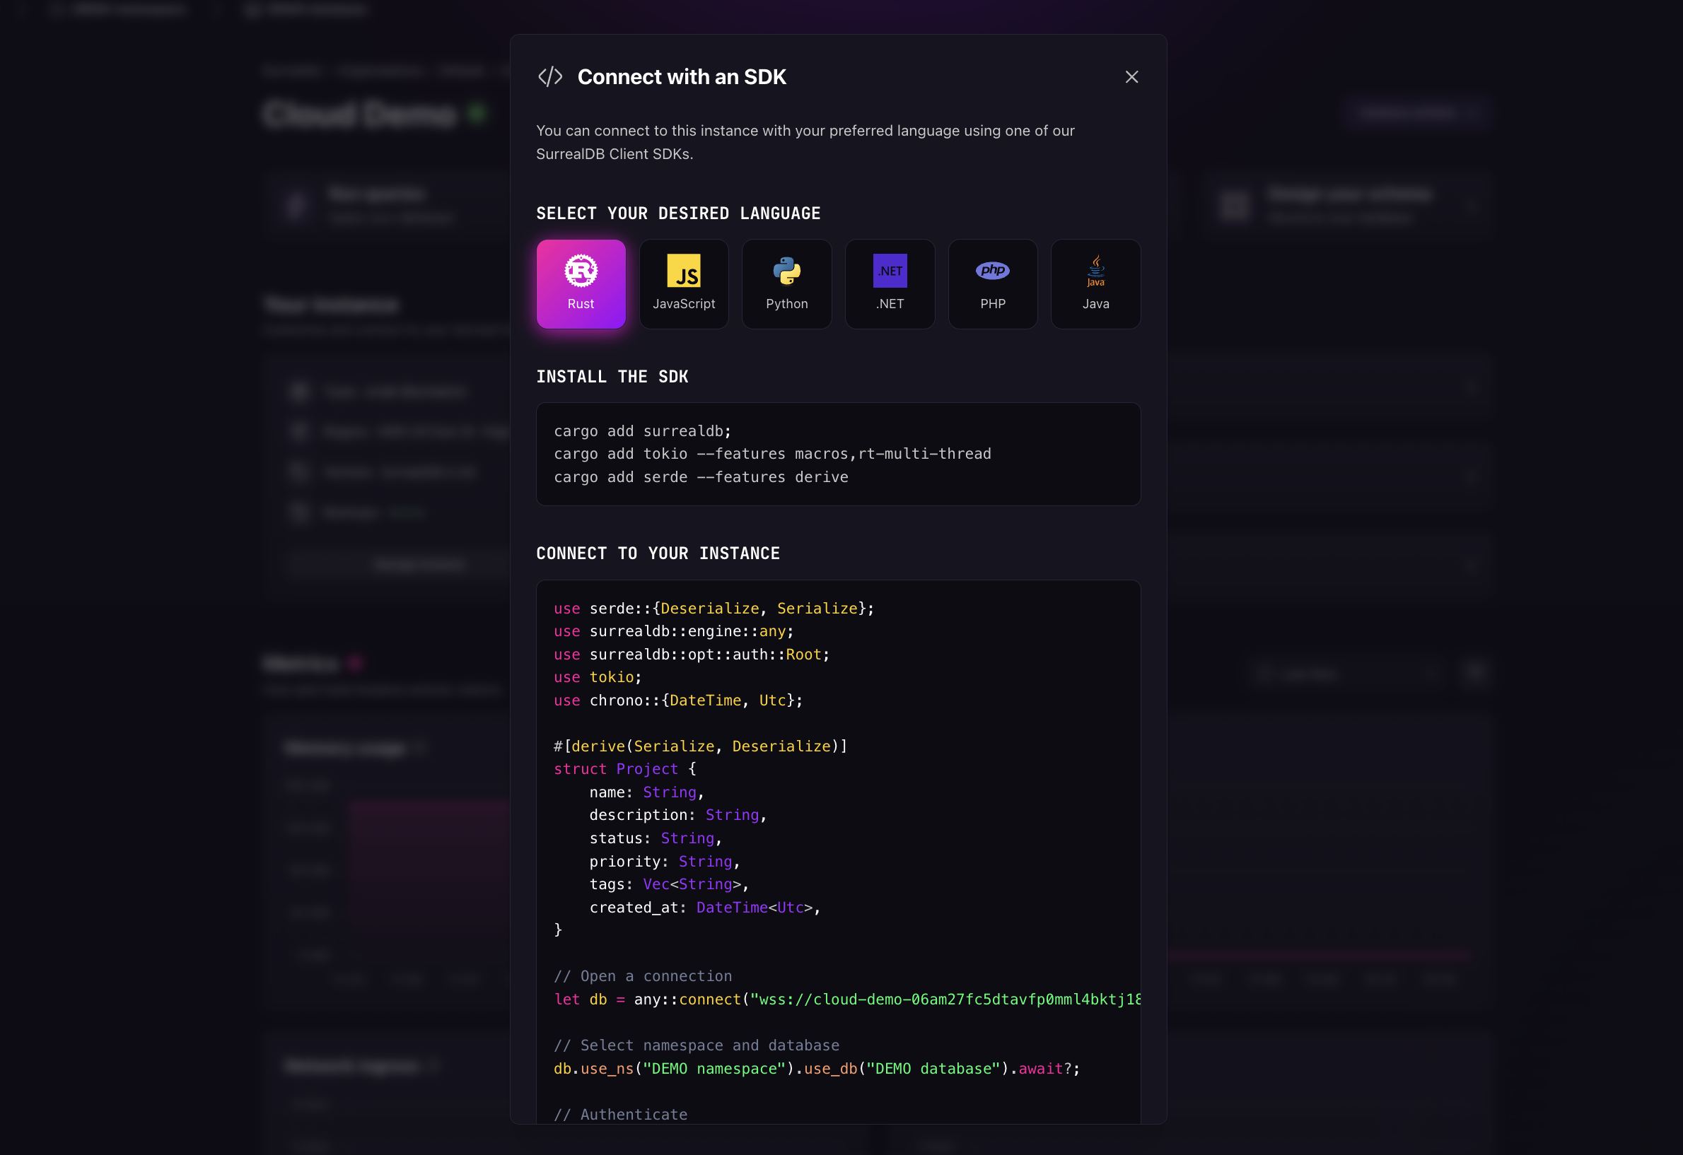Choose the Python SDK icon
The image size is (1683, 1155).
786,283
